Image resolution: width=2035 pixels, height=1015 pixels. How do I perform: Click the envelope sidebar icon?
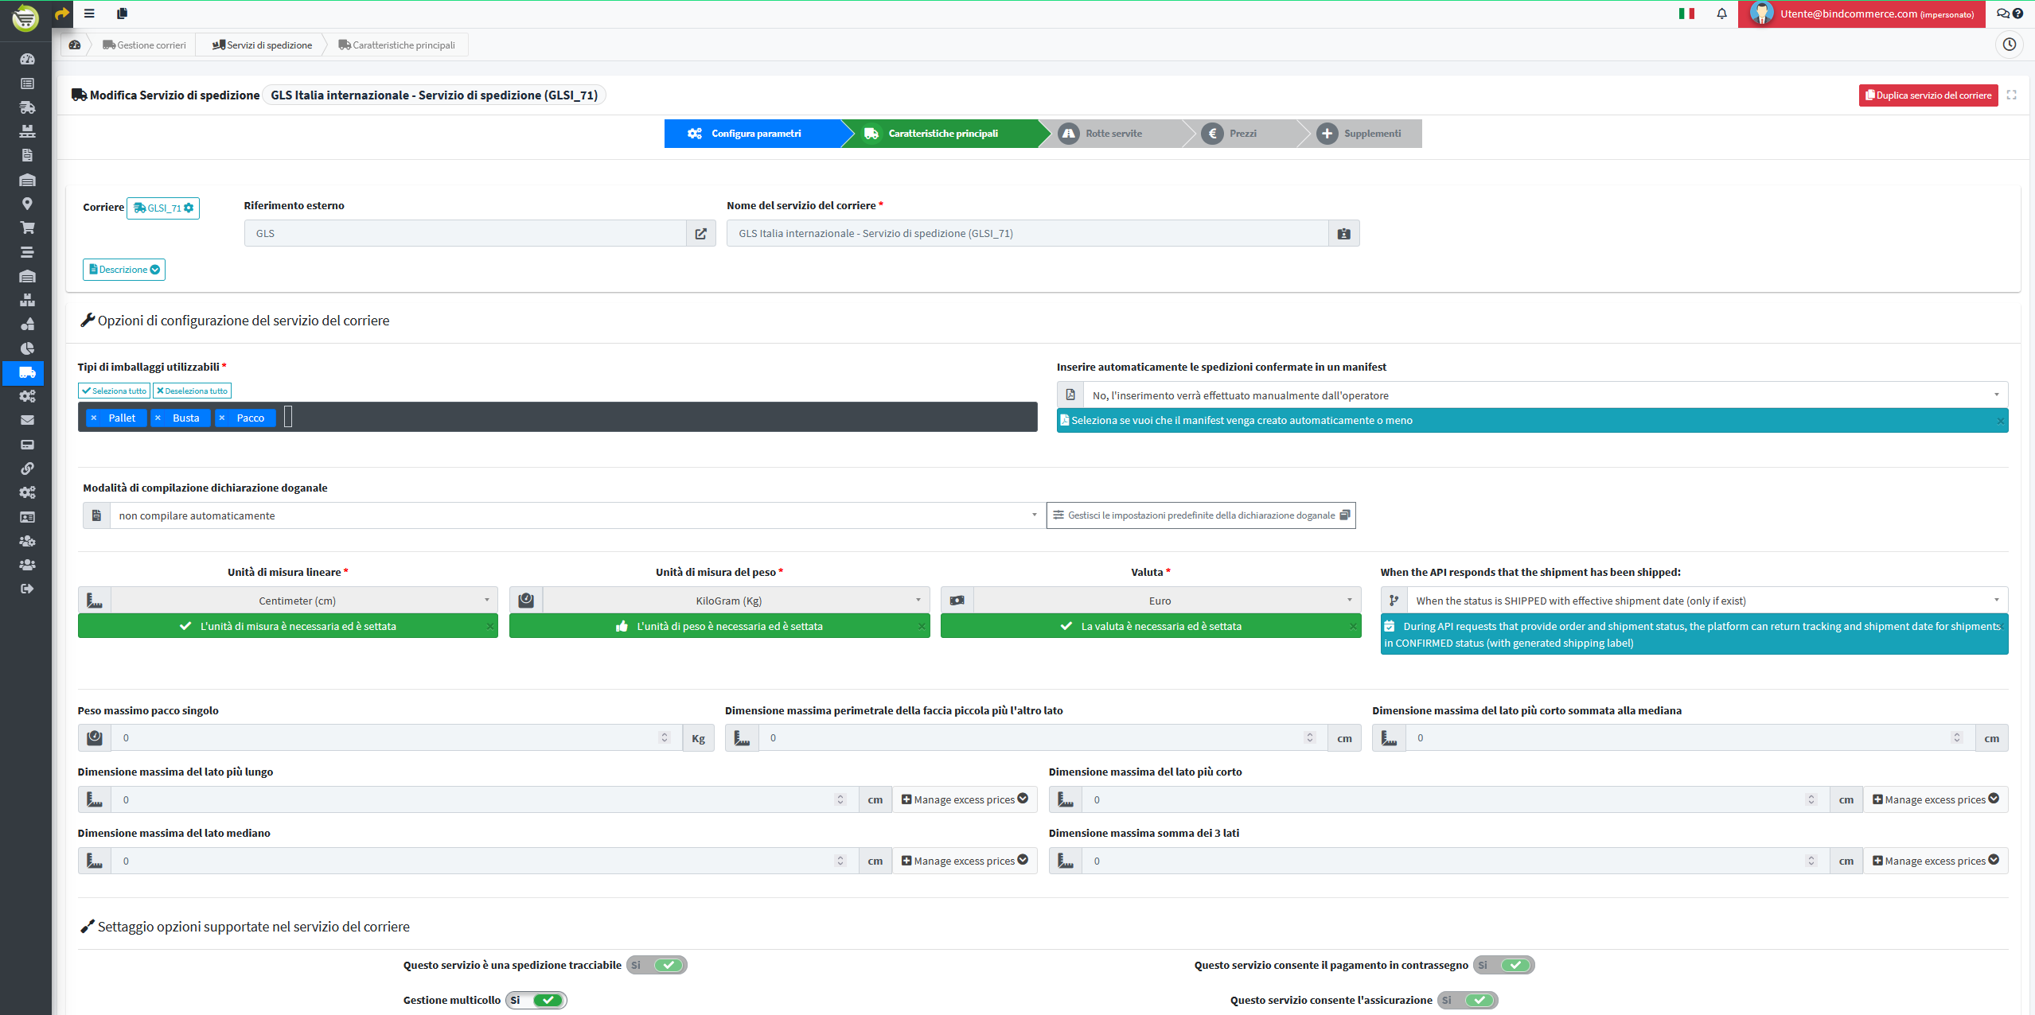click(27, 420)
